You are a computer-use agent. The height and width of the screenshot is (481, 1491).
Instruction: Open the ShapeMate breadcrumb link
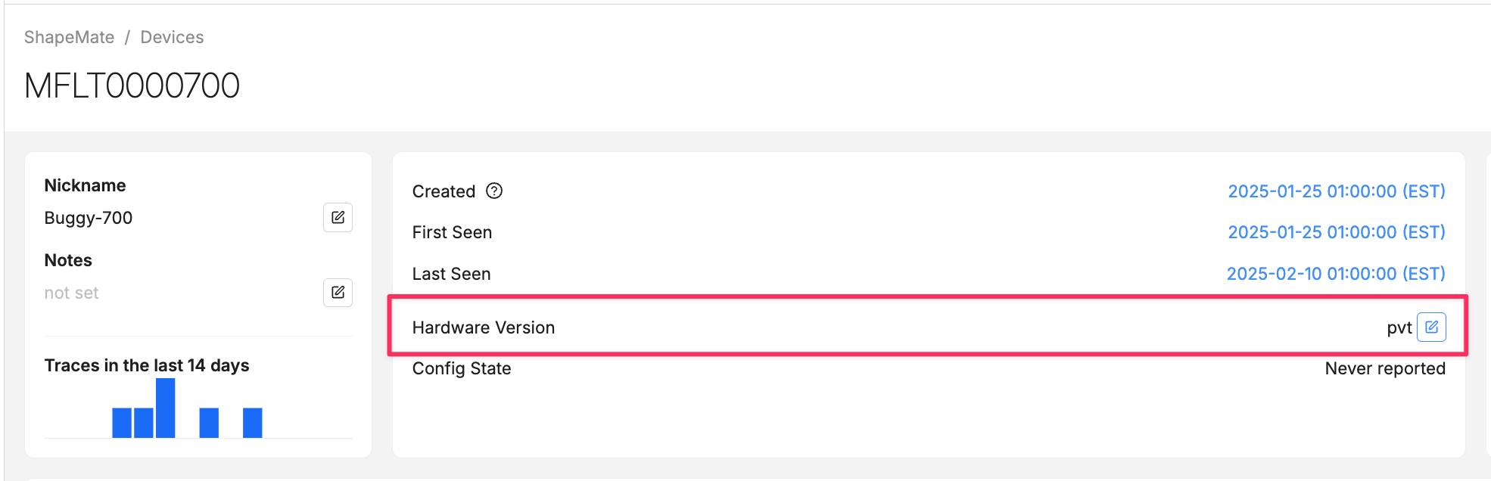[69, 36]
